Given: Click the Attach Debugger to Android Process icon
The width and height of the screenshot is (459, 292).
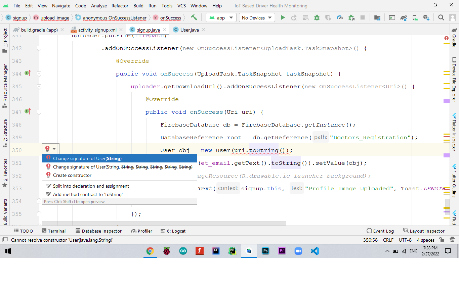Looking at the screenshot, I should (351, 17).
